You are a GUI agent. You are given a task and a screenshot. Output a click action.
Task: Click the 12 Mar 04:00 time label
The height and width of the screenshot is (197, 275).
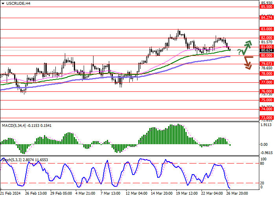(136, 193)
